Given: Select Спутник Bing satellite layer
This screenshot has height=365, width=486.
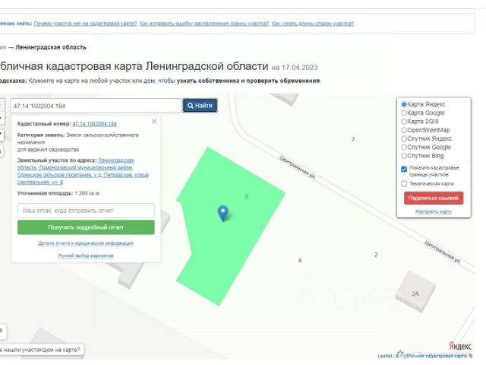Looking at the screenshot, I should [404, 155].
